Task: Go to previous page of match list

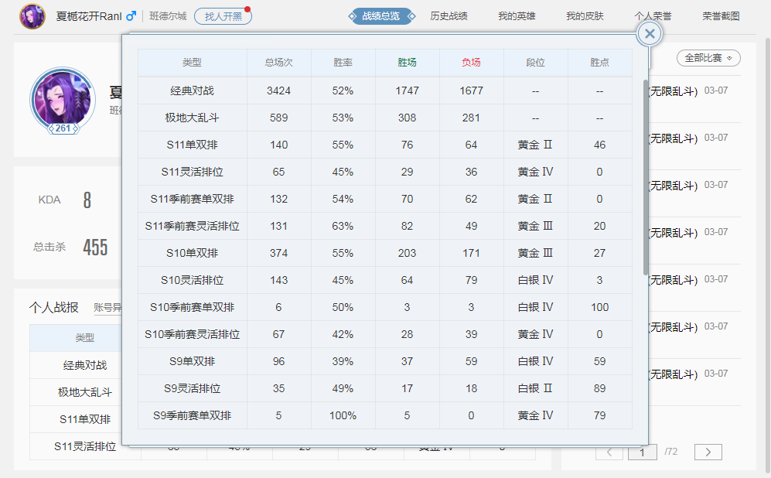Action: click(x=609, y=452)
